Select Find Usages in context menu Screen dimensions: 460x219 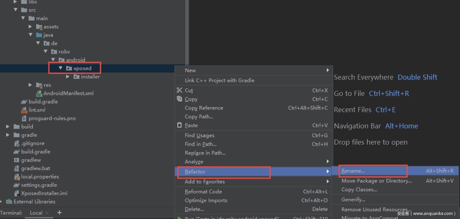pos(200,135)
